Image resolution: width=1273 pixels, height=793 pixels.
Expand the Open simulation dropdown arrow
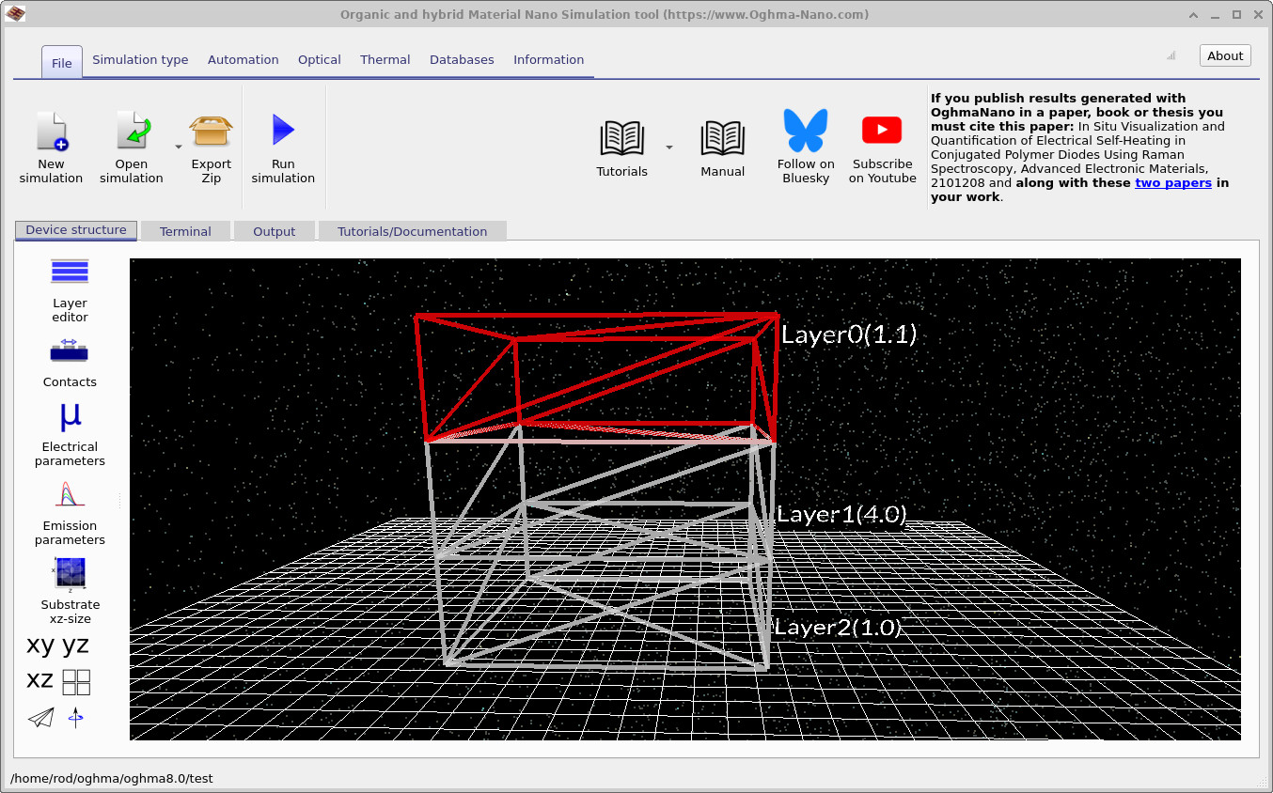point(178,147)
